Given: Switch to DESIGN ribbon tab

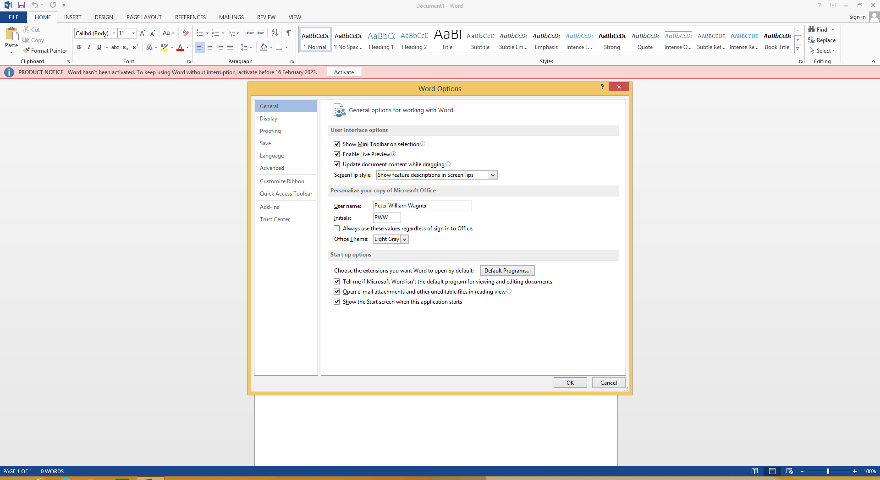Looking at the screenshot, I should pyautogui.click(x=104, y=17).
